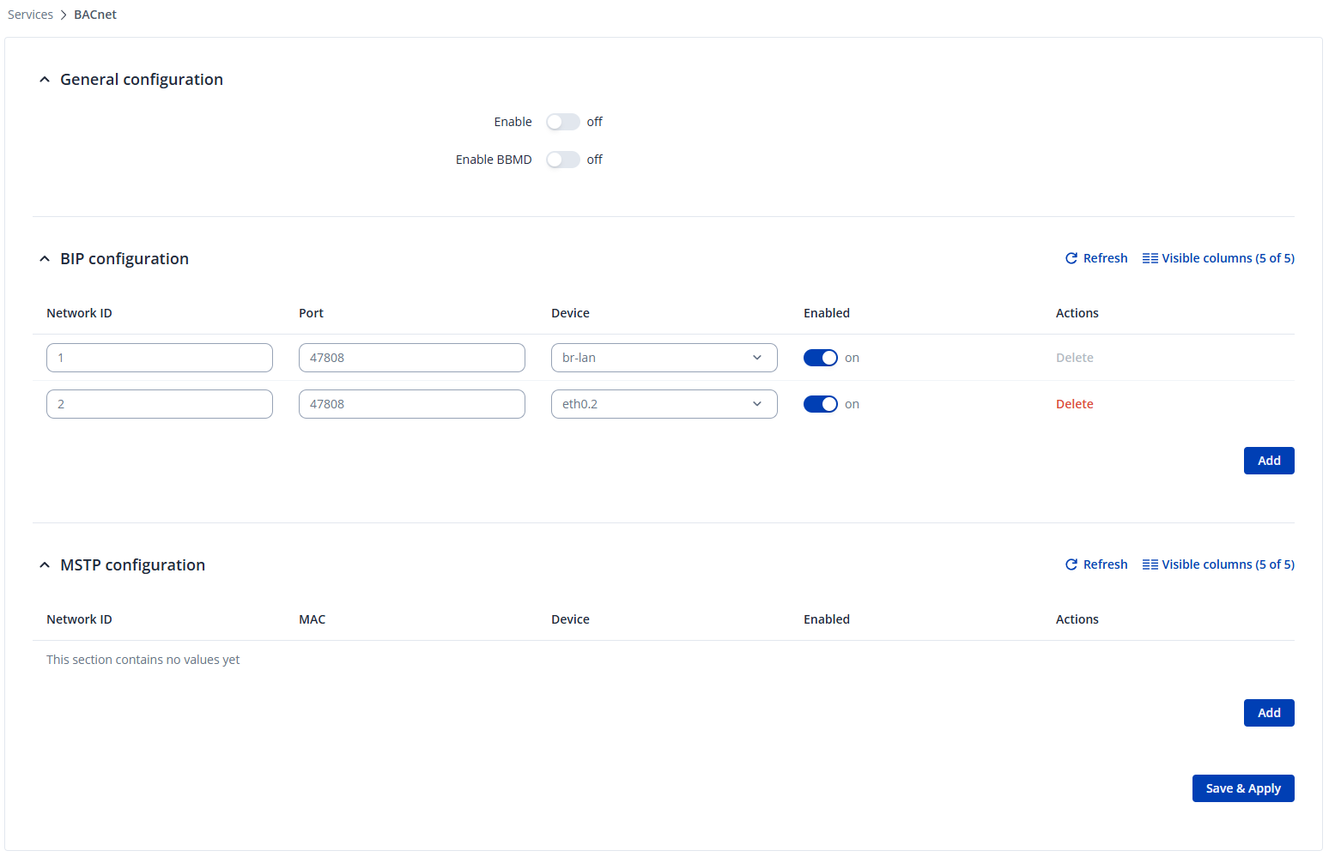Collapse the BIP configuration section

(45, 259)
